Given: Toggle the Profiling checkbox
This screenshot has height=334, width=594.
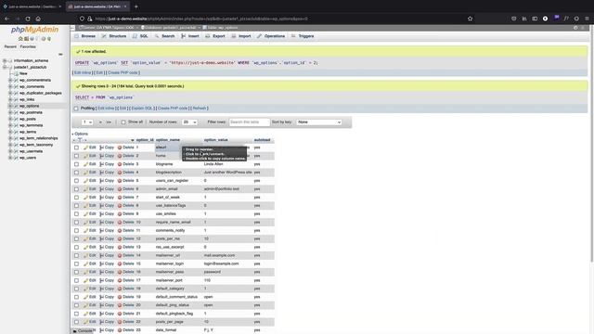Looking at the screenshot, I should [x=76, y=109].
